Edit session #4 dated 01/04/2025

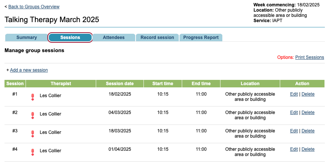[x=294, y=149]
